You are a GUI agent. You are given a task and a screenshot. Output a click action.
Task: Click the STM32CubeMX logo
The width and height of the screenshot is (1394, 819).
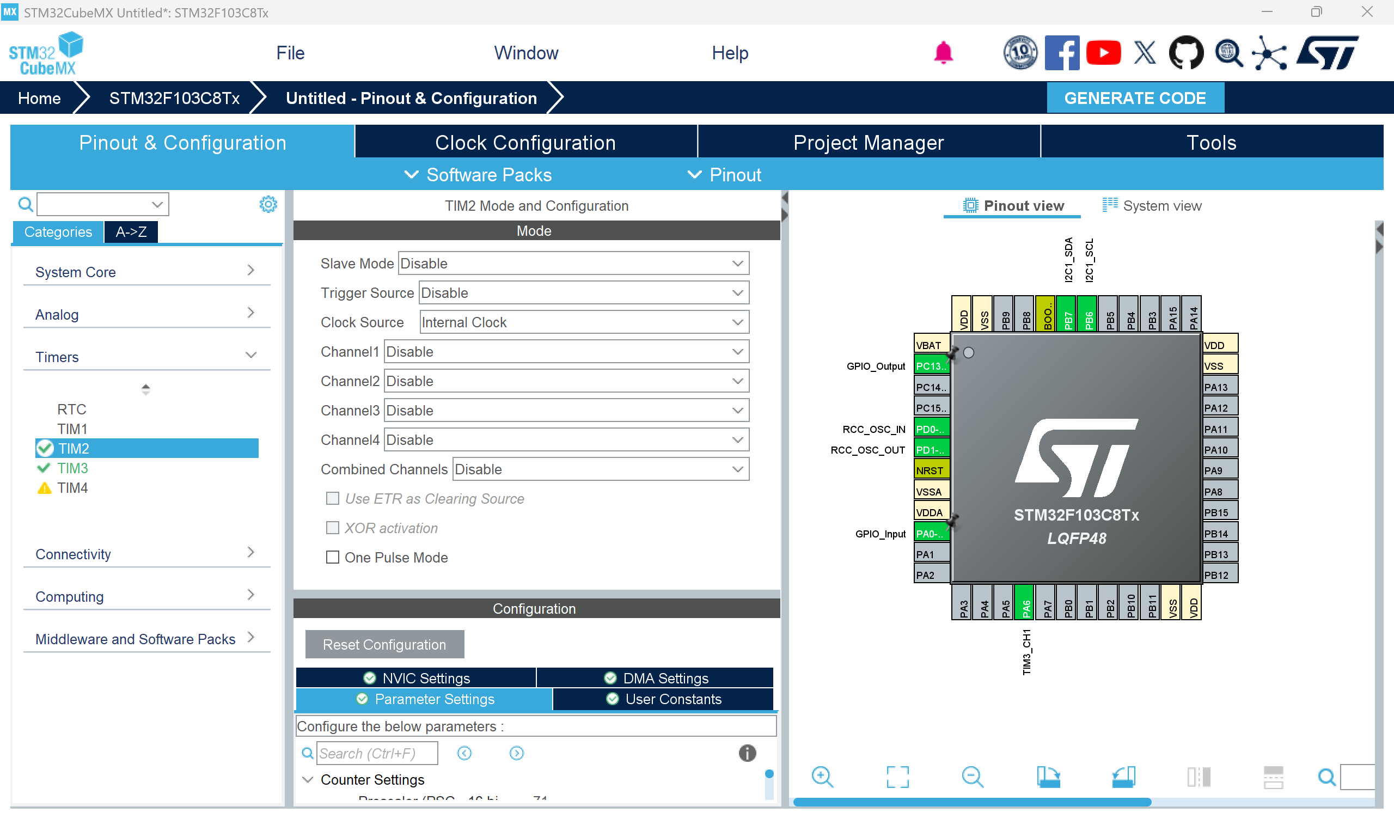(x=46, y=54)
